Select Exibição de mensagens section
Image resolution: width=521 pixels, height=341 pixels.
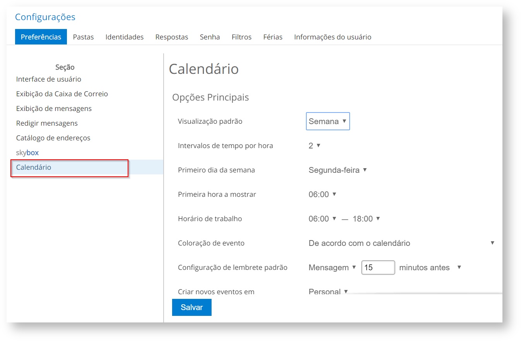coord(54,109)
